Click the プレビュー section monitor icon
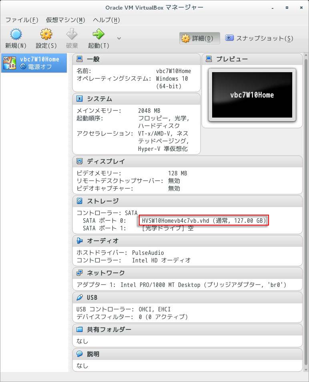This screenshot has height=382, width=309. coord(209,59)
